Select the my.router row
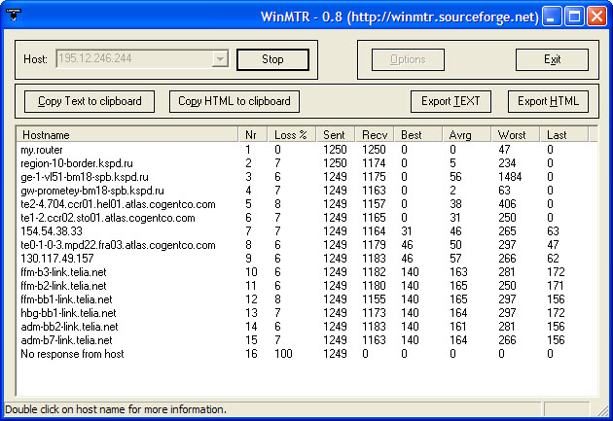 click(41, 150)
